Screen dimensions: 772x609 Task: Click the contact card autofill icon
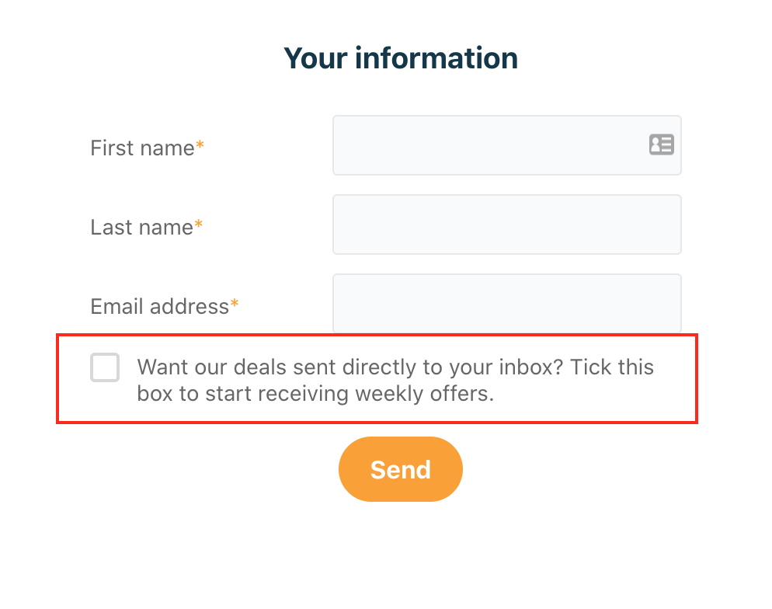661,144
